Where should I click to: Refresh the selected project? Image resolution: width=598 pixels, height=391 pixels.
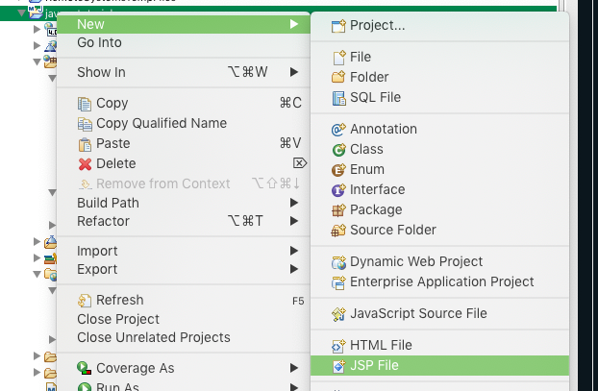pos(119,301)
